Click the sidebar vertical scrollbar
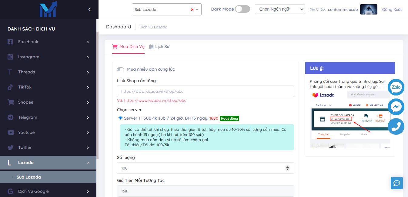Image resolution: width=408 pixels, height=197 pixels. 97,95
